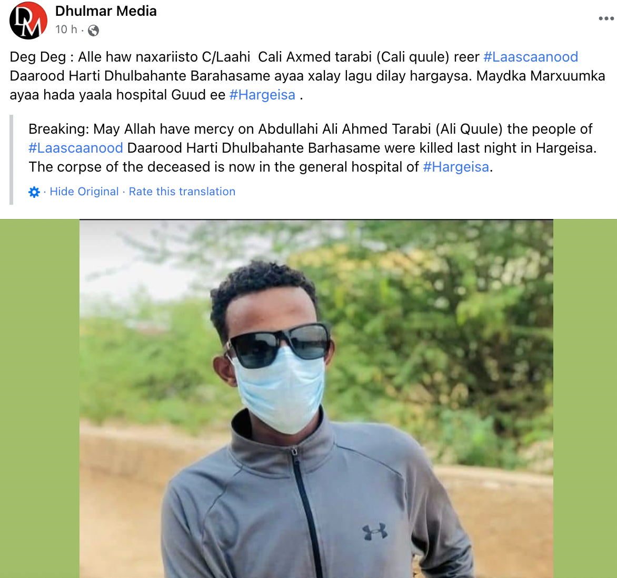Open #Laascaanood hashtag in the English translation
Viewport: 617px width, 578px height.
pos(76,148)
